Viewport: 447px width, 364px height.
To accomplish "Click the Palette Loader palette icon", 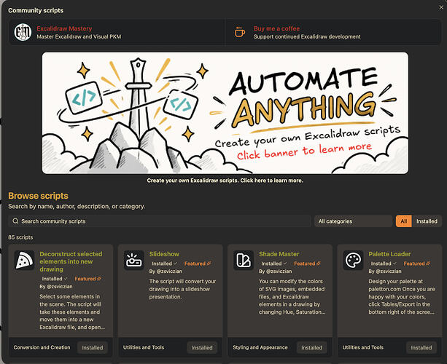I will click(x=353, y=260).
